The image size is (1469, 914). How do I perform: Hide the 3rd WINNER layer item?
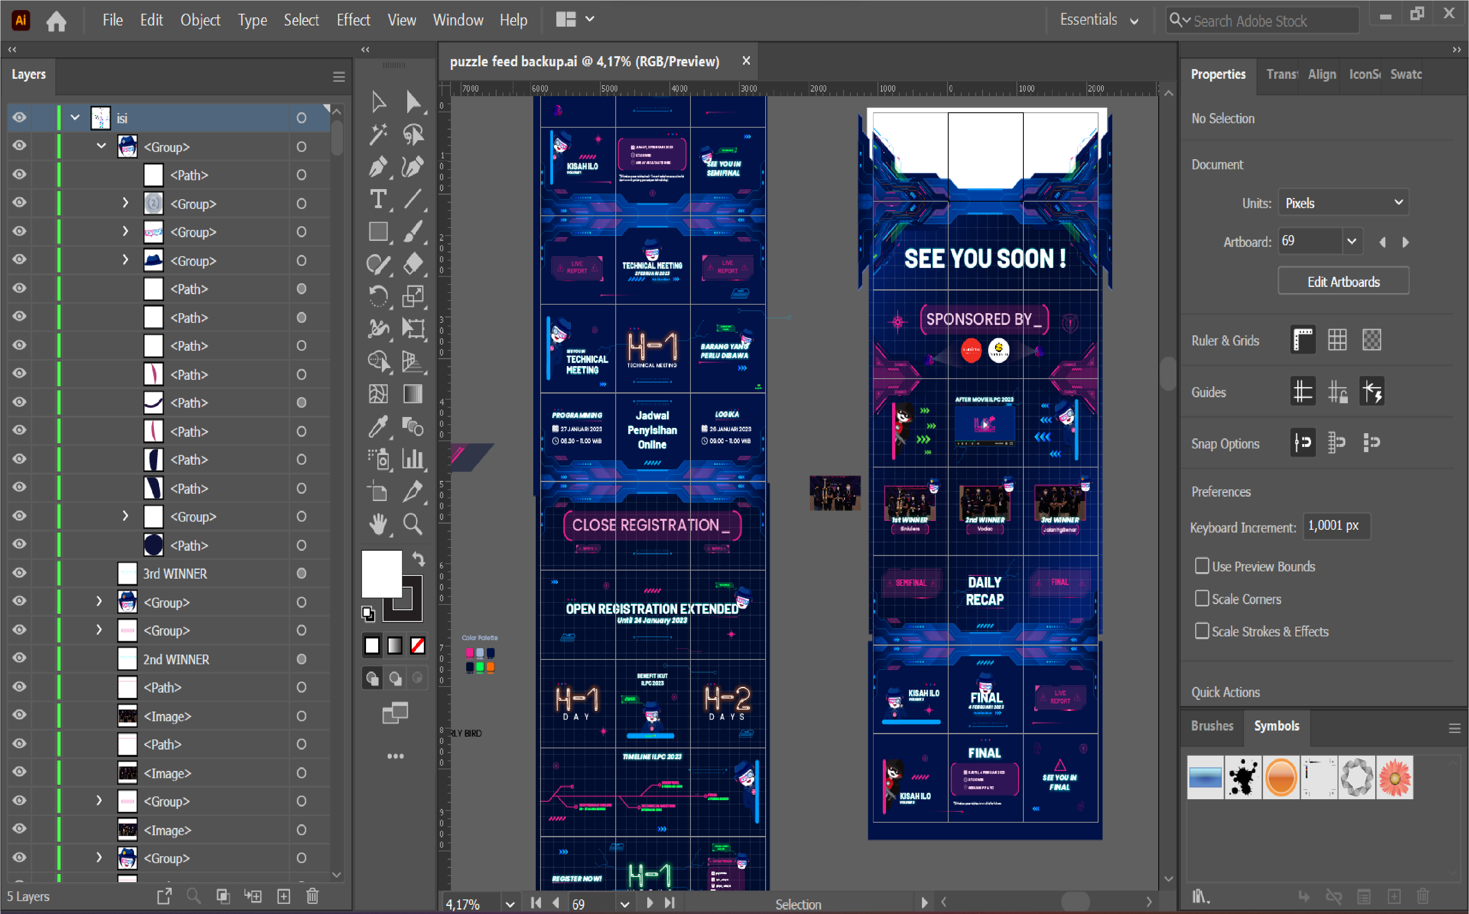click(19, 573)
